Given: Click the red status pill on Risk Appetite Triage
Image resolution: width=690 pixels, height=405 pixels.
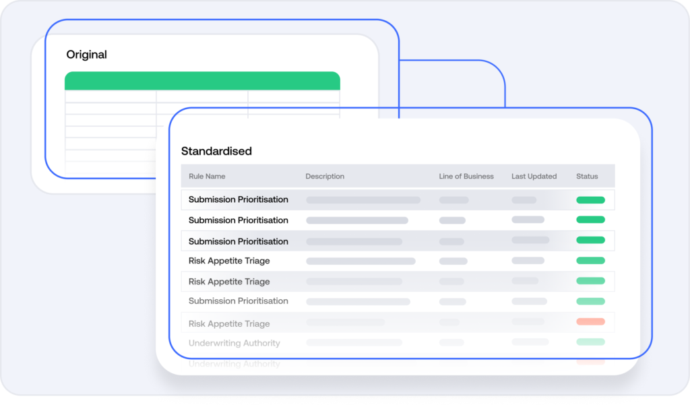Looking at the screenshot, I should point(590,323).
